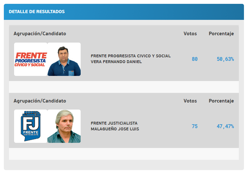Click the Frente Justicialista FJ logo
This screenshot has height=172, width=251.
point(31,126)
